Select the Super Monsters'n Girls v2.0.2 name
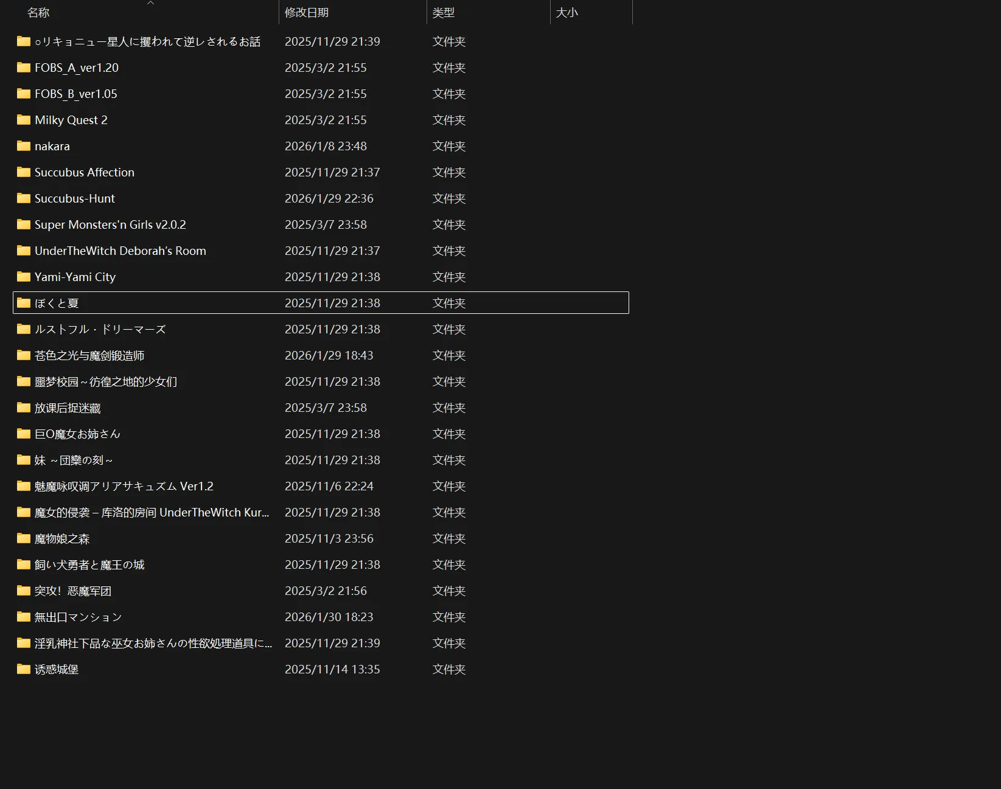The width and height of the screenshot is (1001, 789). [x=110, y=224]
